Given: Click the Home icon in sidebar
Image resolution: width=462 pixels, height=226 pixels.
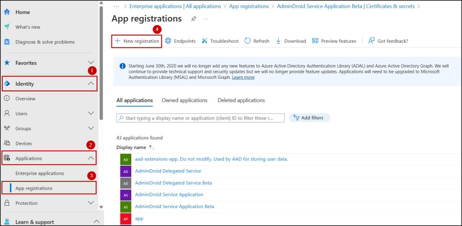Looking at the screenshot, I should coord(7,12).
